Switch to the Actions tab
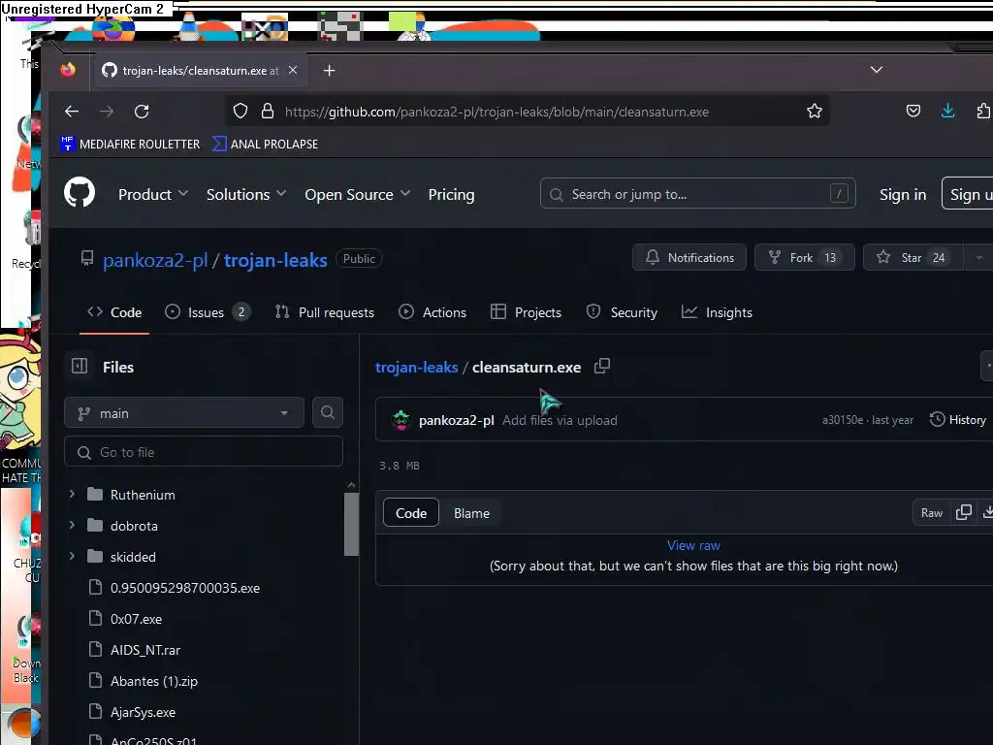Image resolution: width=993 pixels, height=745 pixels. point(432,312)
